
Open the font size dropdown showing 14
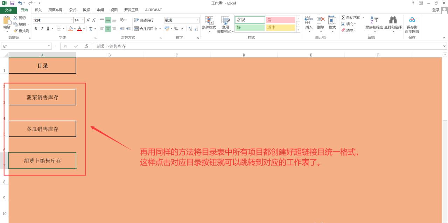83,20
